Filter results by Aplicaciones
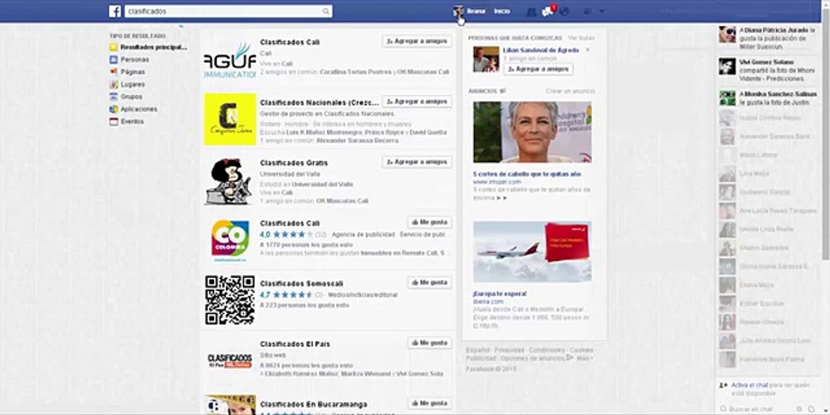Image resolution: width=830 pixels, height=415 pixels. [x=138, y=109]
